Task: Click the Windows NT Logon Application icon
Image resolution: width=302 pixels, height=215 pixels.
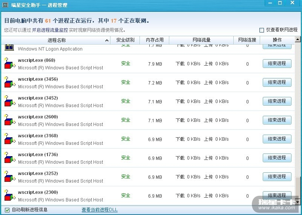Action: coord(9,48)
